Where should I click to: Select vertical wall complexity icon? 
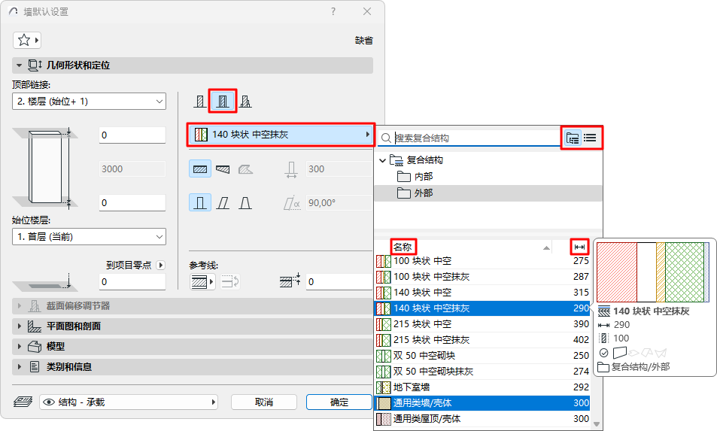click(200, 202)
